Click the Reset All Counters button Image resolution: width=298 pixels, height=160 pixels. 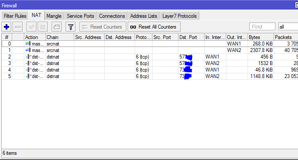[154, 27]
